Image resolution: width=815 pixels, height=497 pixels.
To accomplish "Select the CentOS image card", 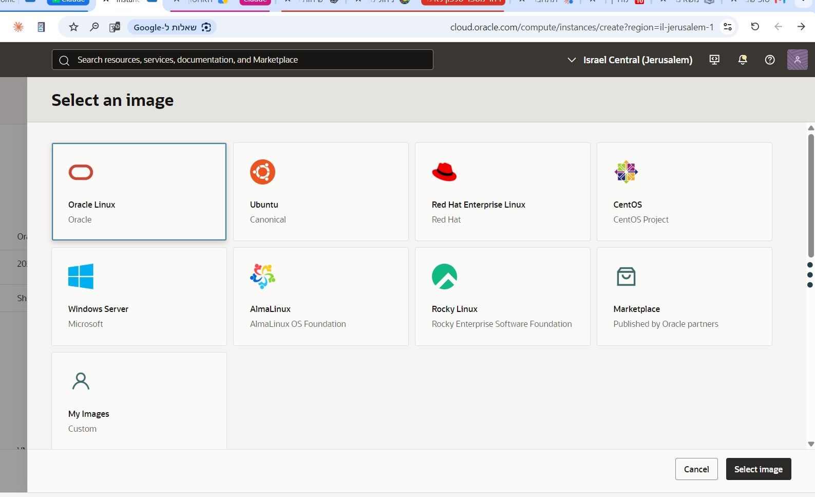I will 684,192.
